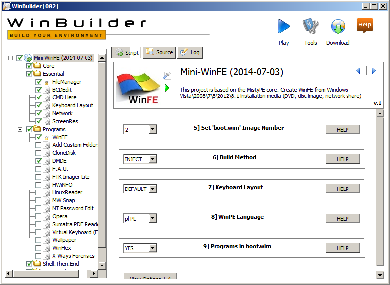Open the Programs in boot.wim YES dropdown
Viewport: 390px width, 285px height.
tap(153, 248)
